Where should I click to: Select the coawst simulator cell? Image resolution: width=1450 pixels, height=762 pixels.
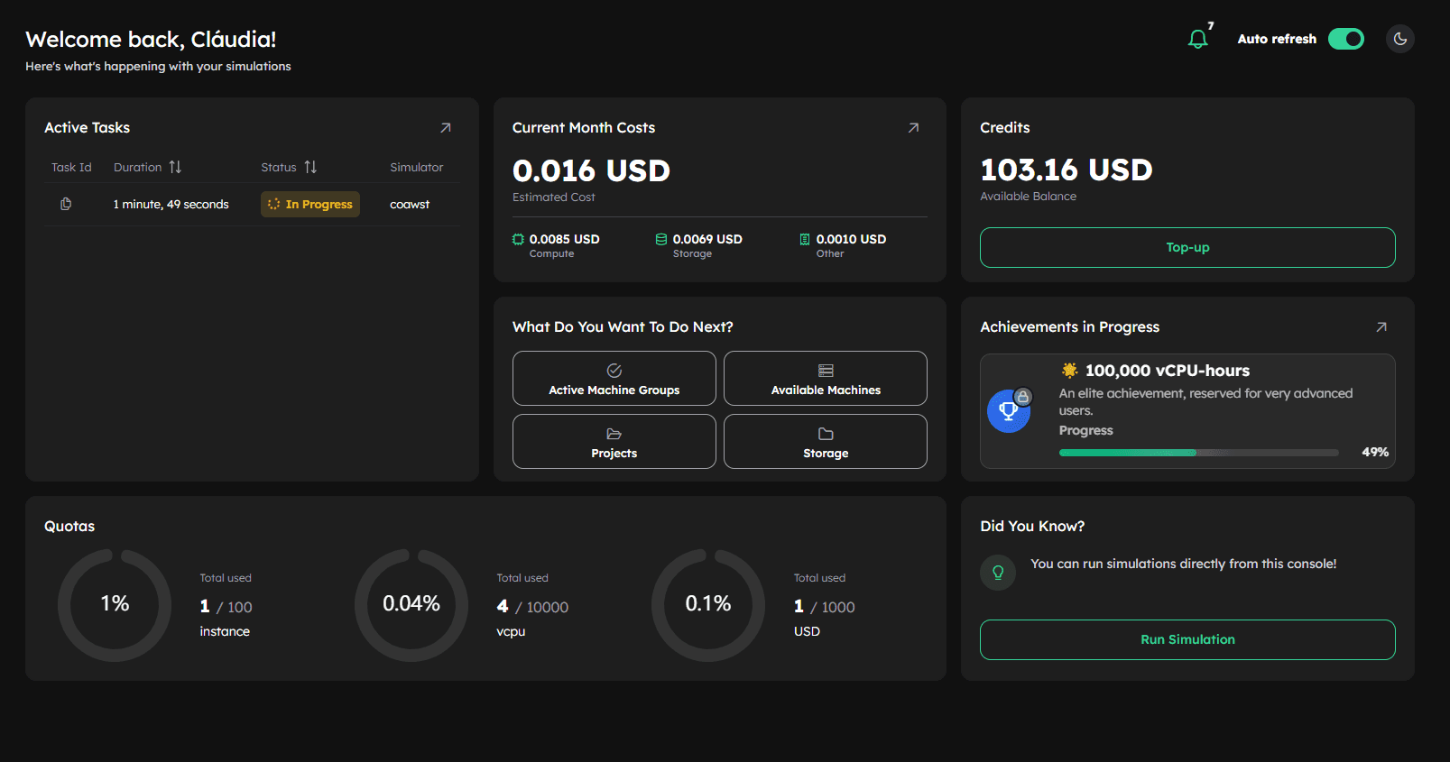coord(410,205)
